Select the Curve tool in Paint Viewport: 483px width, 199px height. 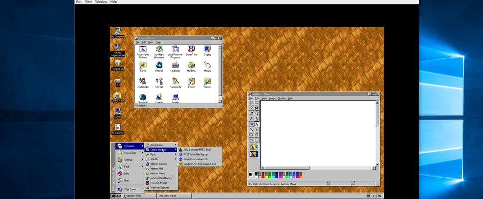[256, 129]
